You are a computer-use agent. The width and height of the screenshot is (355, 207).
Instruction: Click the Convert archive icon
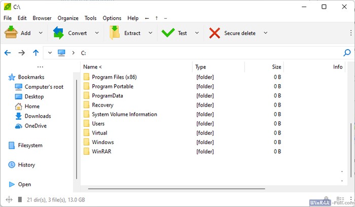pos(59,33)
